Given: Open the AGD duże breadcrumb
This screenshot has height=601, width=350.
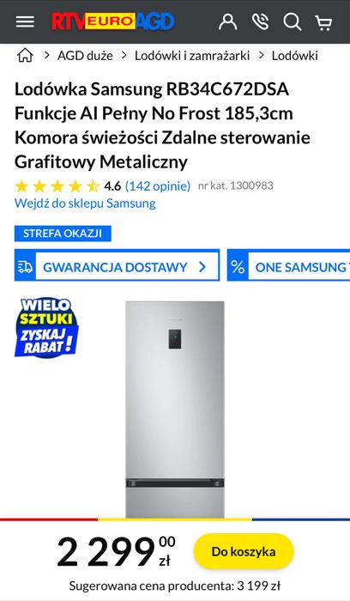Looking at the screenshot, I should tap(85, 56).
